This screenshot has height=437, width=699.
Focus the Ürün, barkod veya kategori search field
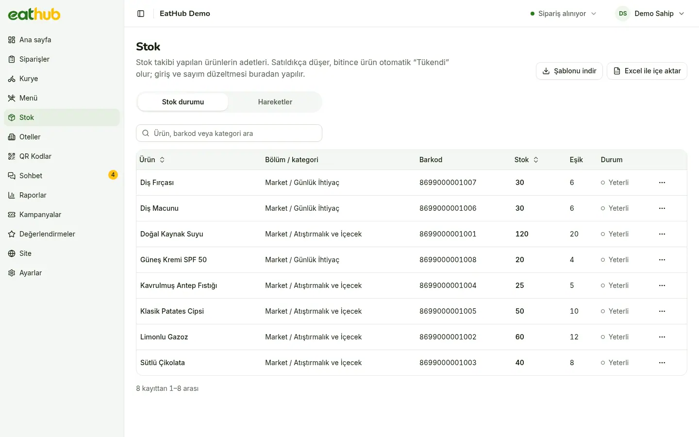click(229, 133)
